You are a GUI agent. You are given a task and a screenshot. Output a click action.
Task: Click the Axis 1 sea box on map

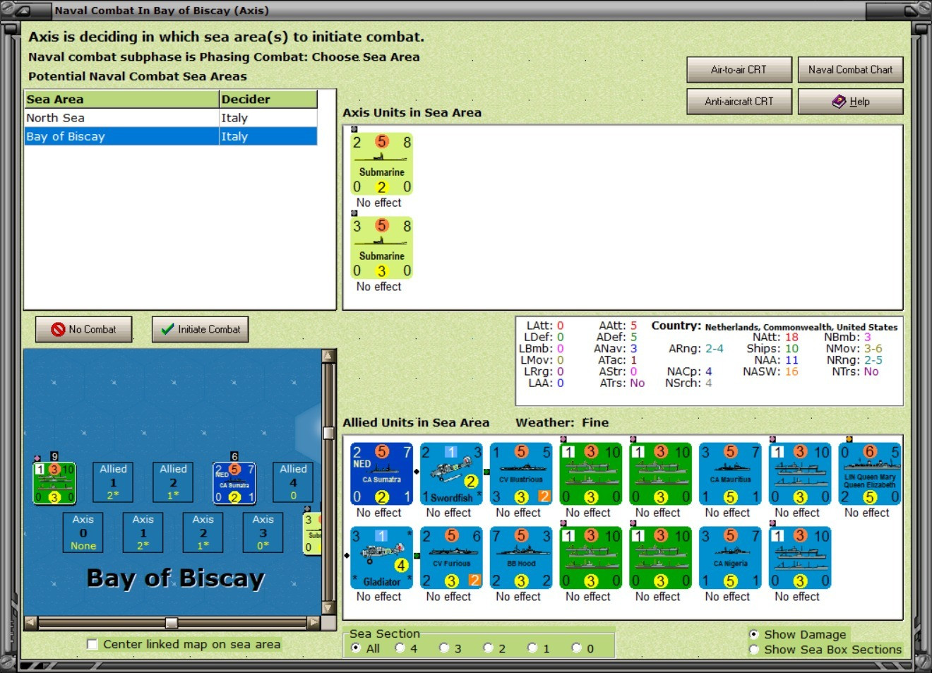[143, 532]
